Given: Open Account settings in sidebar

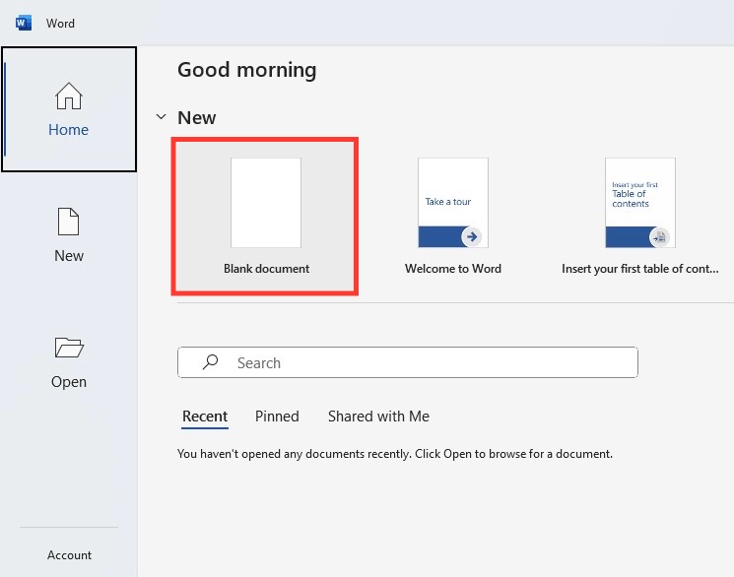Looking at the screenshot, I should (69, 555).
